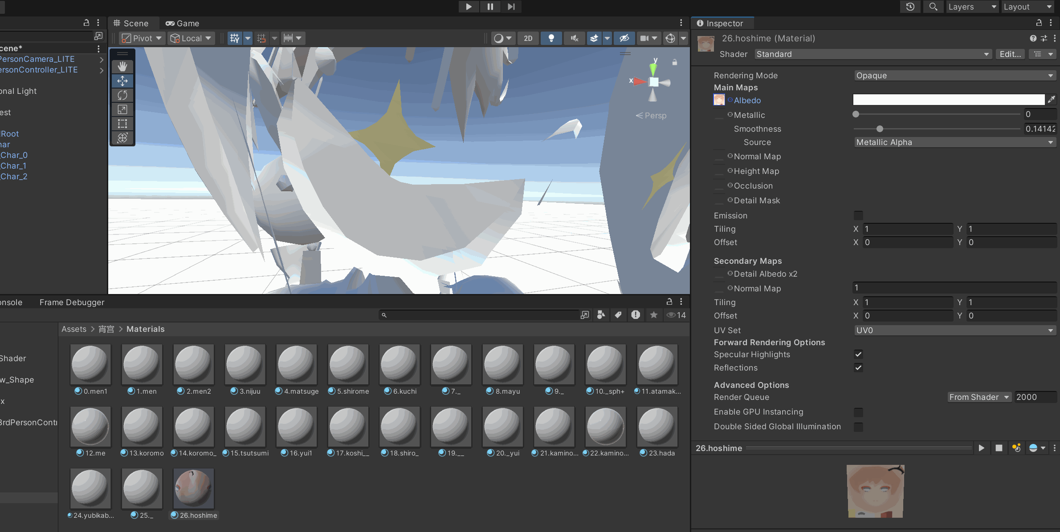Select the 26.hoshime material
This screenshot has height=532, width=1060.
(x=194, y=494)
